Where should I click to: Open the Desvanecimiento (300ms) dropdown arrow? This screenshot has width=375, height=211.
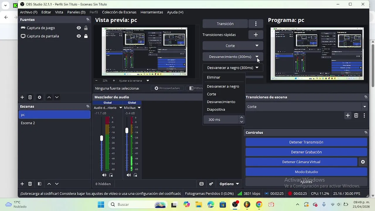[257, 57]
